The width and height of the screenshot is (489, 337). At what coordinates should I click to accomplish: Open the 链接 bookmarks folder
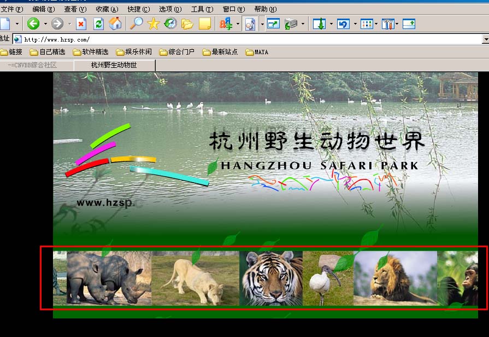point(11,52)
